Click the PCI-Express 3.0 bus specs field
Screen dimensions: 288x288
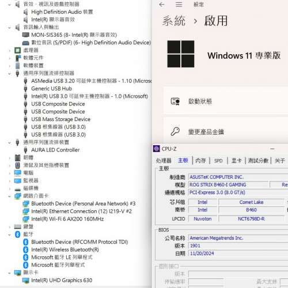click(x=238, y=192)
